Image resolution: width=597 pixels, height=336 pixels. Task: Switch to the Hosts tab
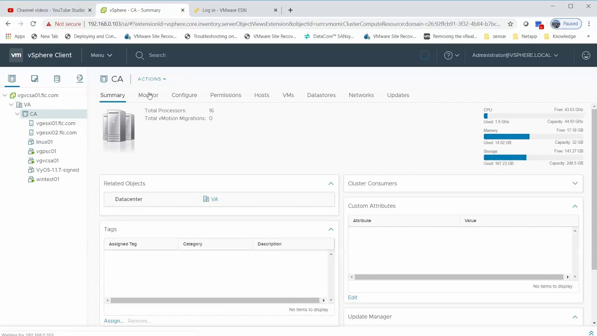pyautogui.click(x=262, y=95)
